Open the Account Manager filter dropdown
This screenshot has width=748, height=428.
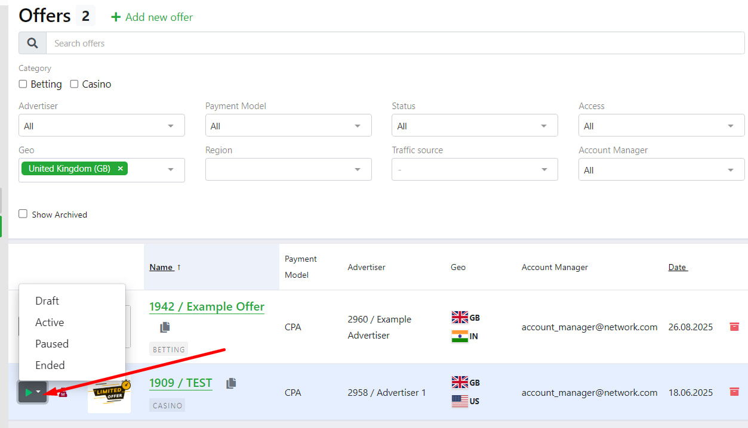(661, 170)
